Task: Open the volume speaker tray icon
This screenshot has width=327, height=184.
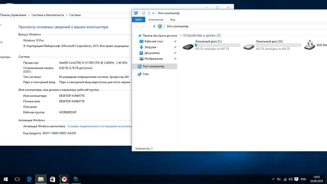Action: pos(290,179)
